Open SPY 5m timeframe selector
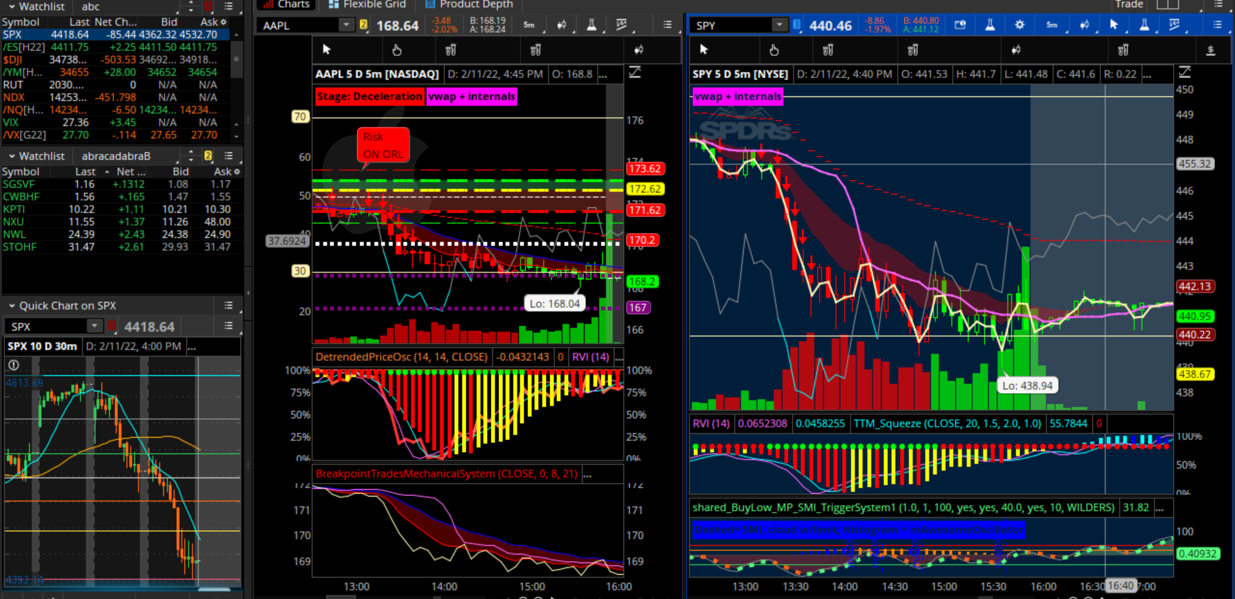This screenshot has height=599, width=1235. click(x=1052, y=25)
